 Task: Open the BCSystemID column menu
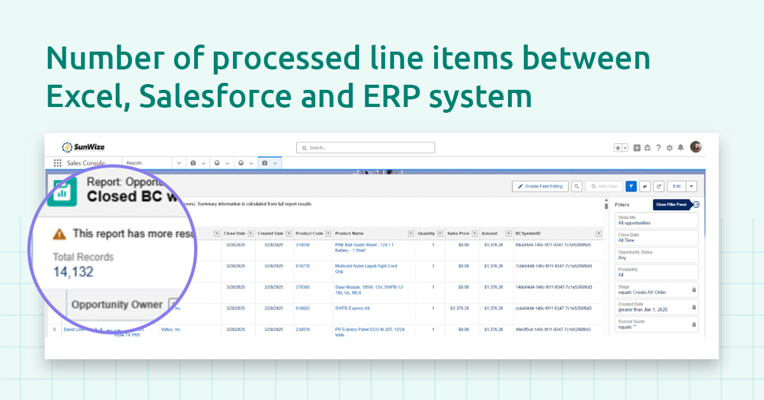(x=599, y=234)
